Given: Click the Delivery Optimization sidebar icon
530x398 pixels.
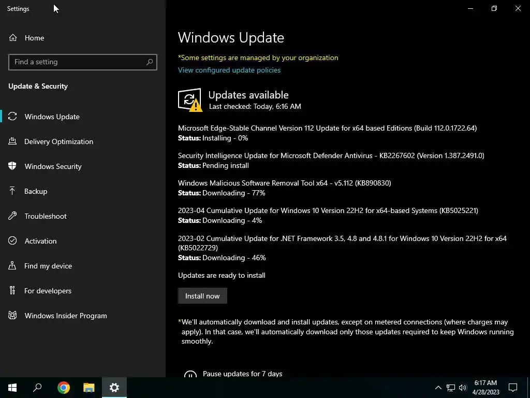Looking at the screenshot, I should point(12,141).
